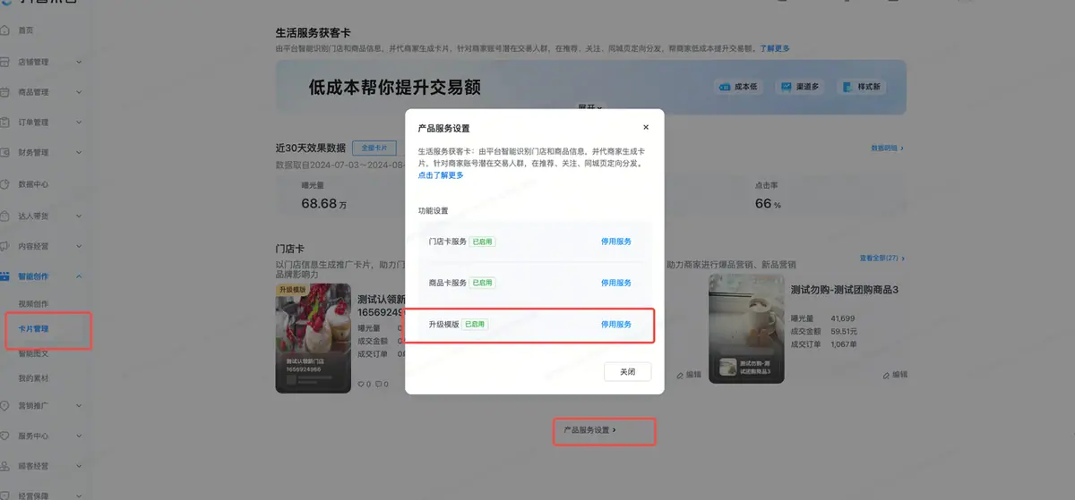Click the 已启用 tag beside 门店卡服务
The width and height of the screenshot is (1075, 500).
pos(483,242)
